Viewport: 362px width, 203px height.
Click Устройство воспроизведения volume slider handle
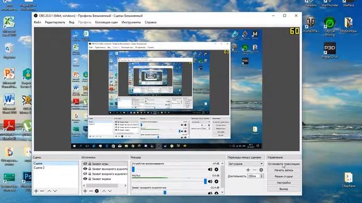pyautogui.click(x=133, y=169)
